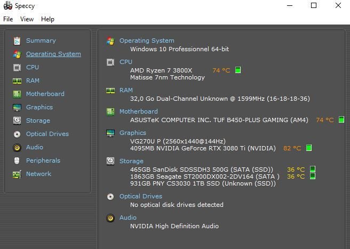Click the Audio speaker icon in summary panel
The image size is (350, 249).
pos(110,218)
